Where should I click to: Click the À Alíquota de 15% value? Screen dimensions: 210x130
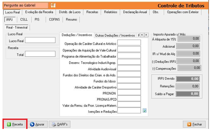[x=189, y=39]
